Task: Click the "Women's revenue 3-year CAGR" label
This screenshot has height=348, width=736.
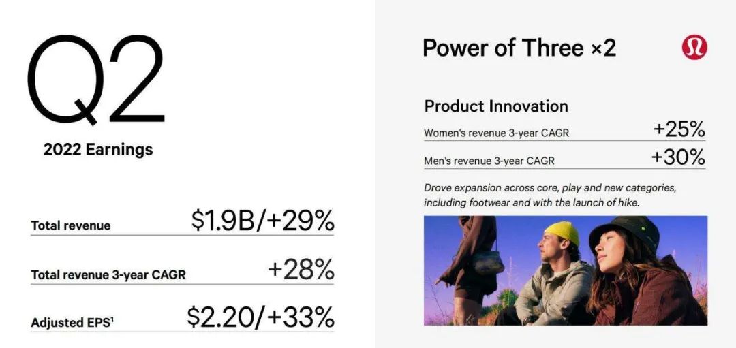Action: (x=496, y=133)
